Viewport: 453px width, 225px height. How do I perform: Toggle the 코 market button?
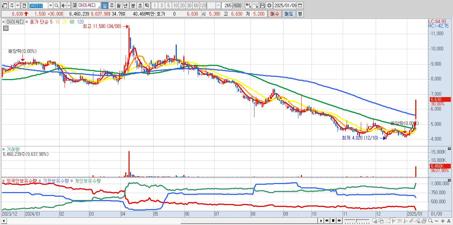click(x=74, y=5)
